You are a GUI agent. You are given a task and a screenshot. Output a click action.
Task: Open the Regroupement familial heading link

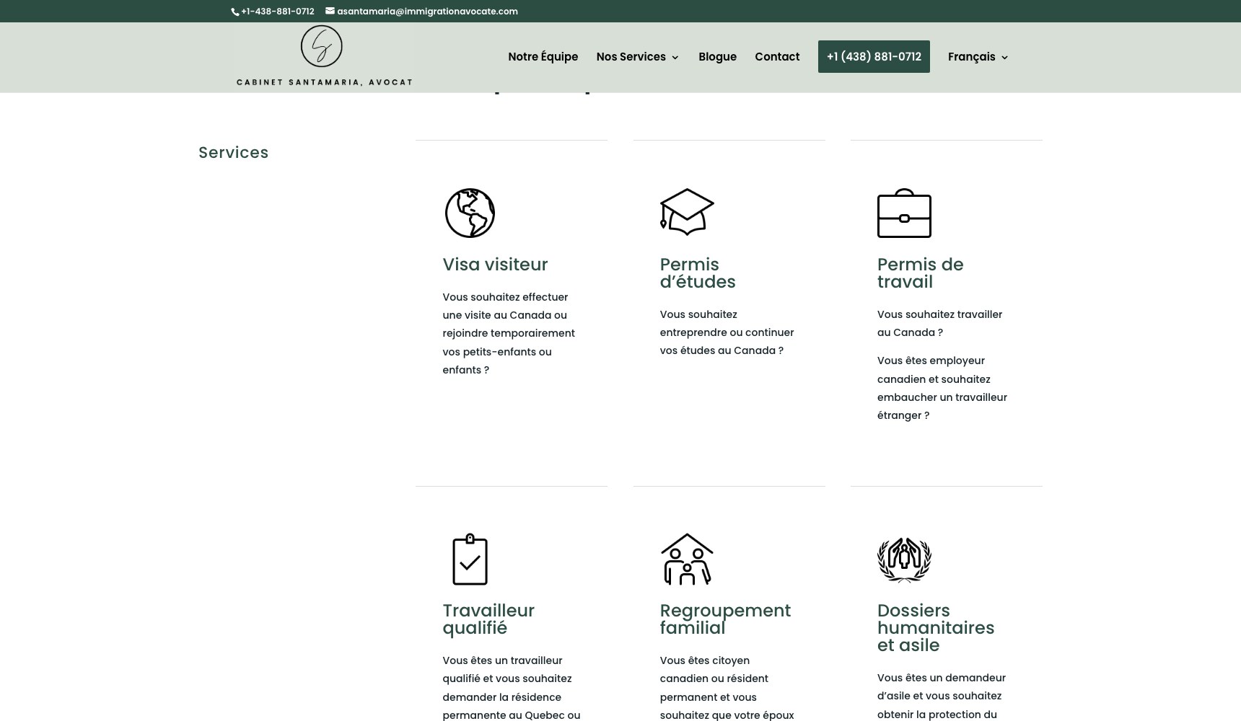click(725, 619)
